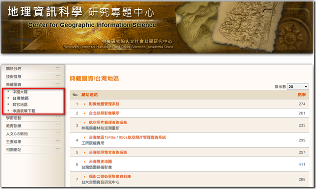Viewport: 316px width, 189px height.
Task: Select 申請表單下載 submenu item
Action: tap(24, 111)
